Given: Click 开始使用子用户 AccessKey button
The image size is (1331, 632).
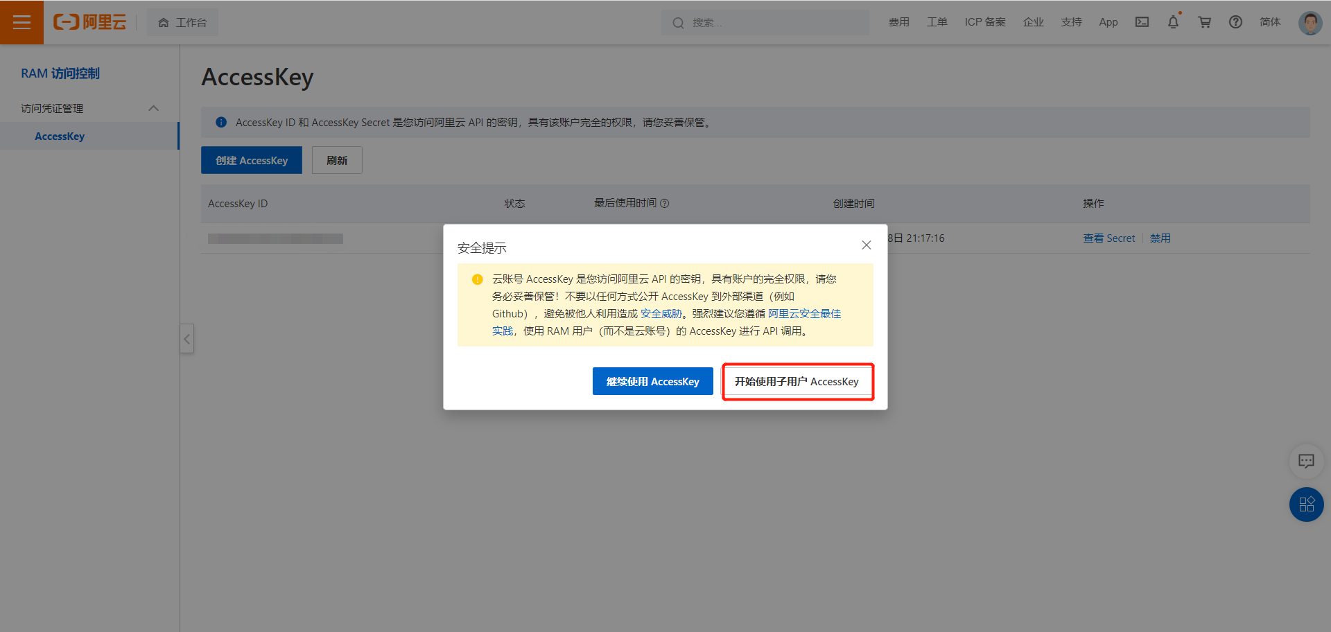Looking at the screenshot, I should point(797,382).
